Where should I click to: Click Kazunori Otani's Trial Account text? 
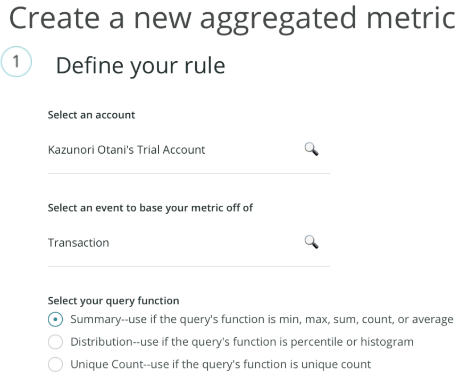(127, 149)
